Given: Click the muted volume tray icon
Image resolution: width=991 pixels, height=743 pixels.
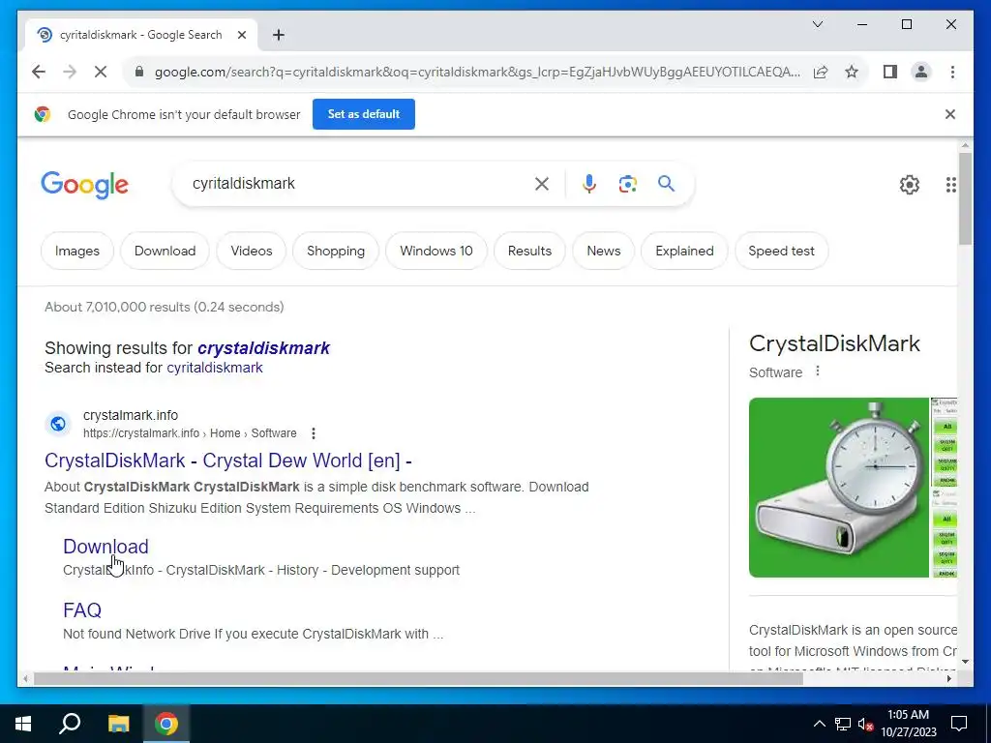Looking at the screenshot, I should tap(865, 724).
